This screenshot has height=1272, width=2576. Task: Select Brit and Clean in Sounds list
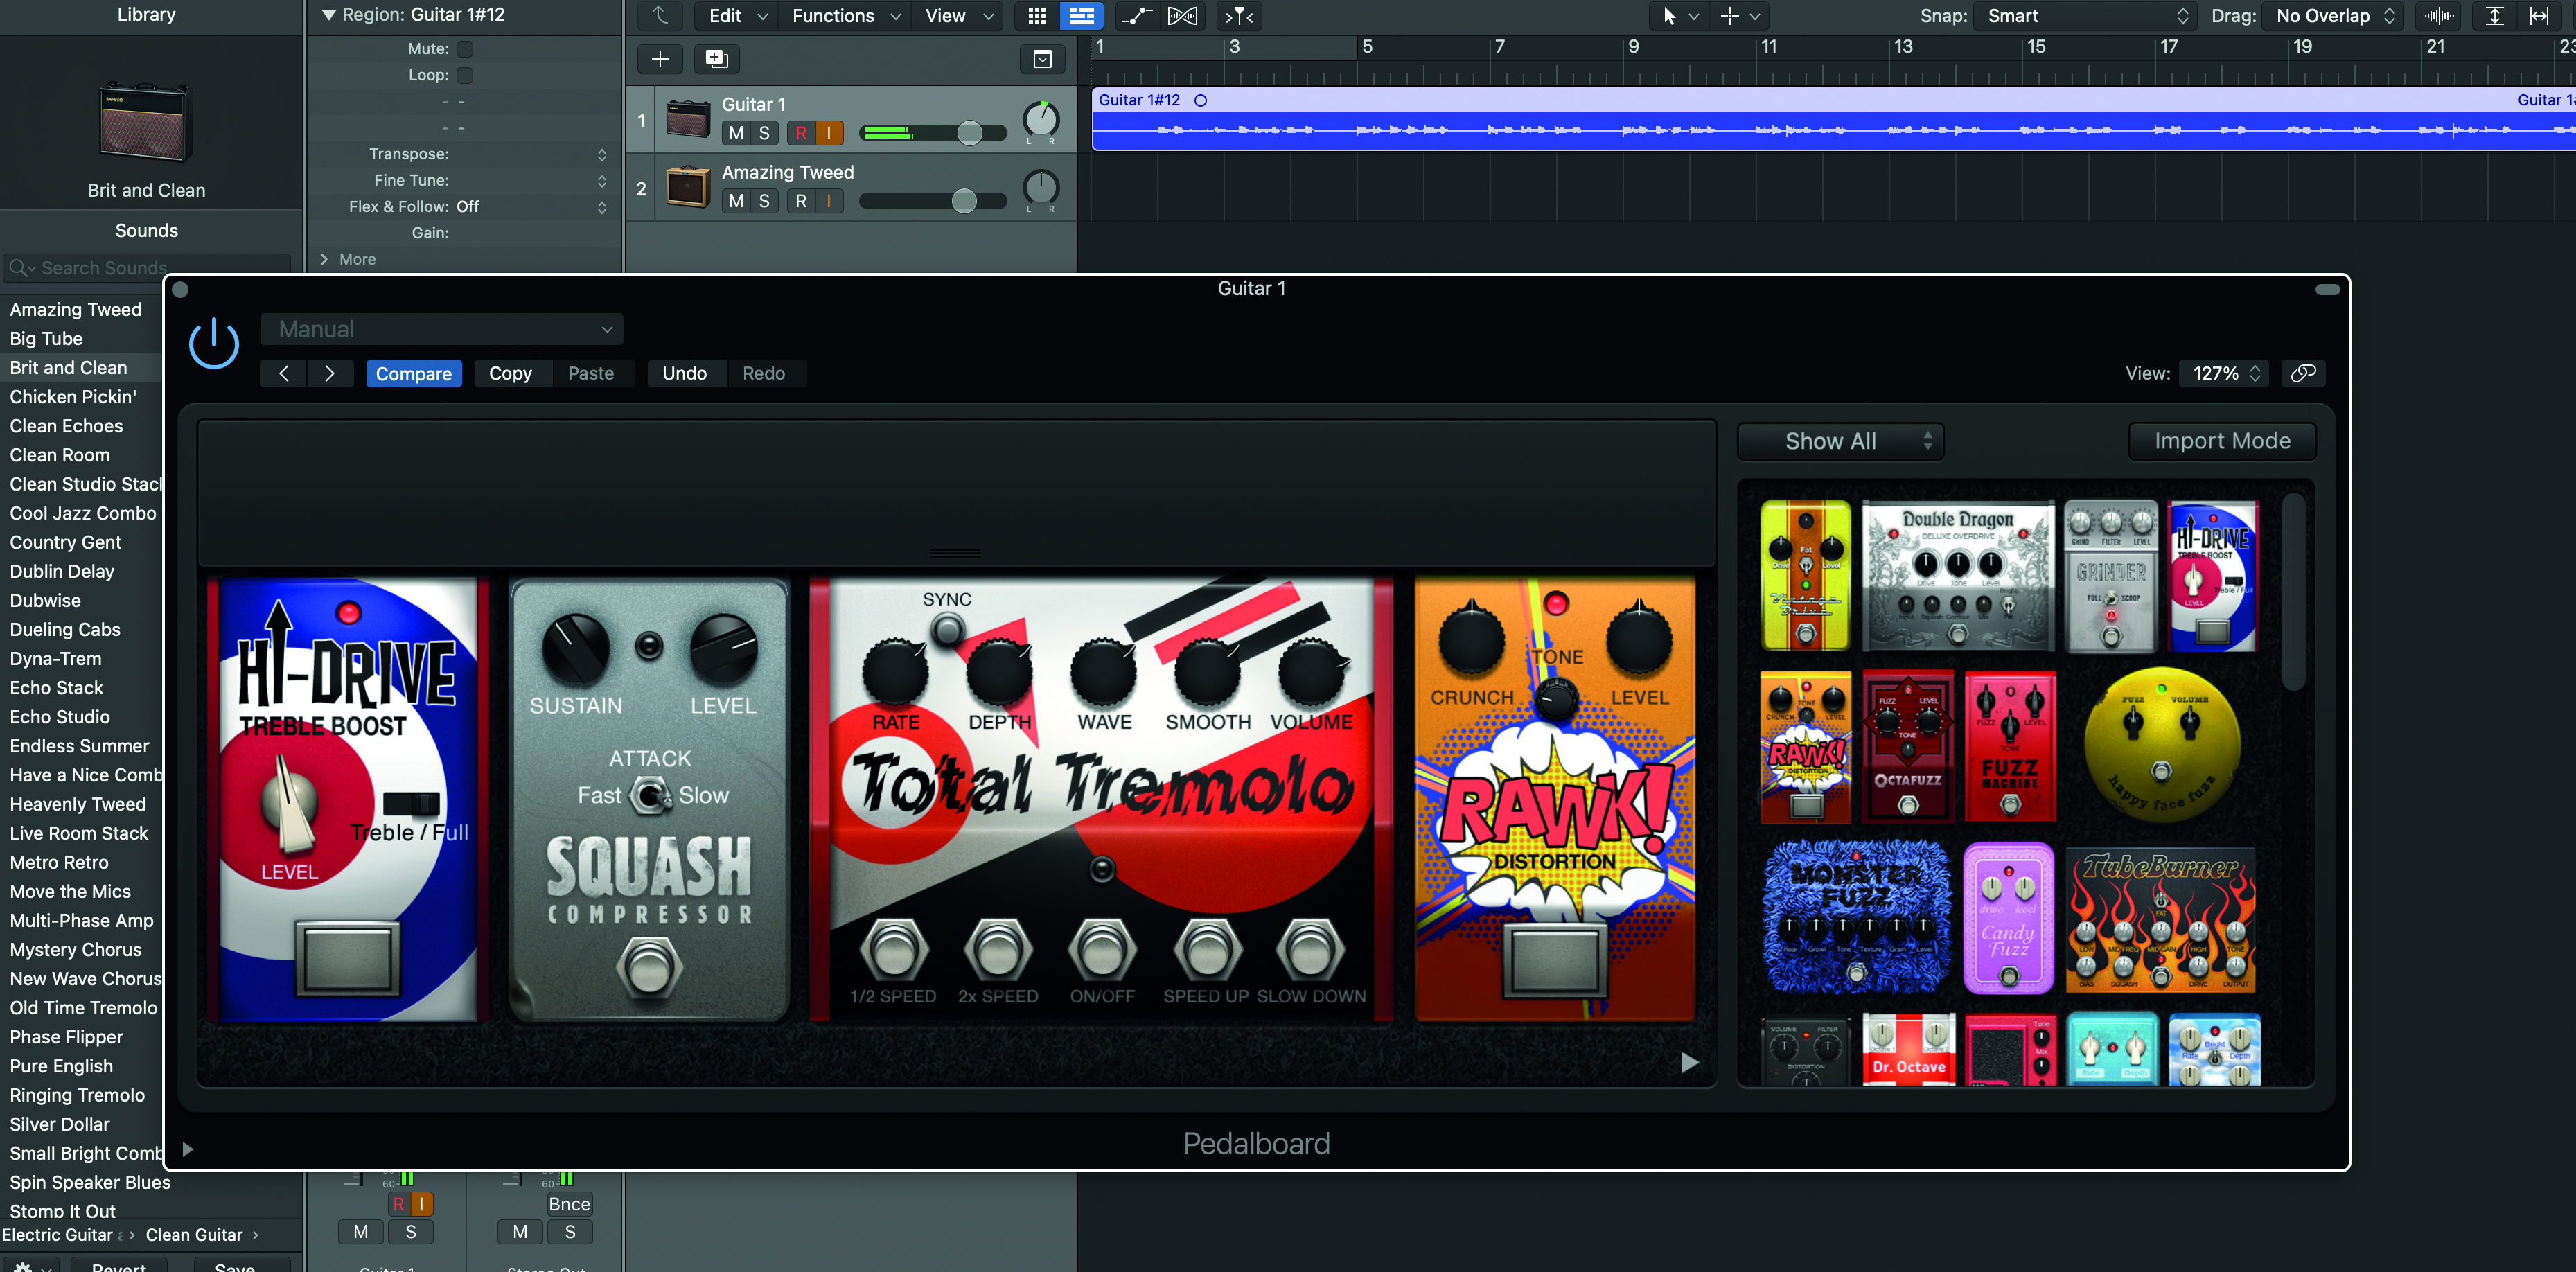click(x=81, y=367)
